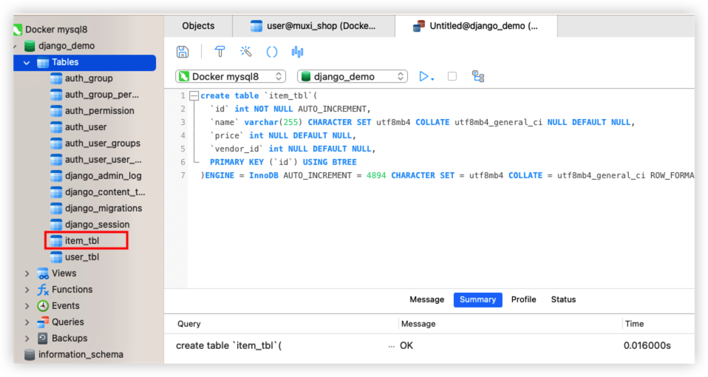Screen dimensions: 708x377
Task: Switch to the Objects tab
Action: pos(198,26)
